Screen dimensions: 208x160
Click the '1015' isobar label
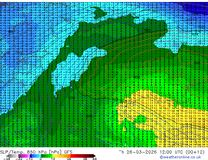[x=72, y=98]
